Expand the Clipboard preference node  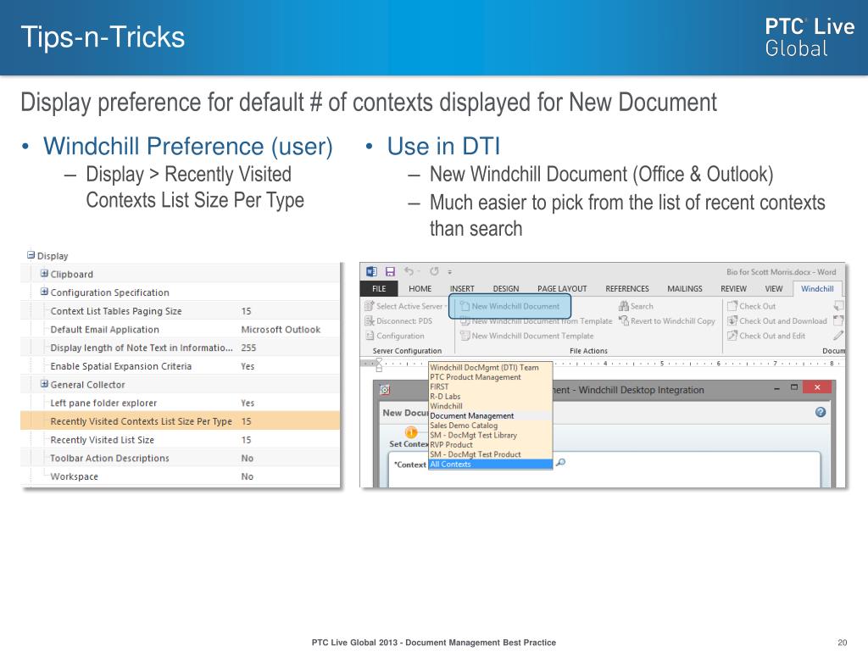[x=44, y=274]
